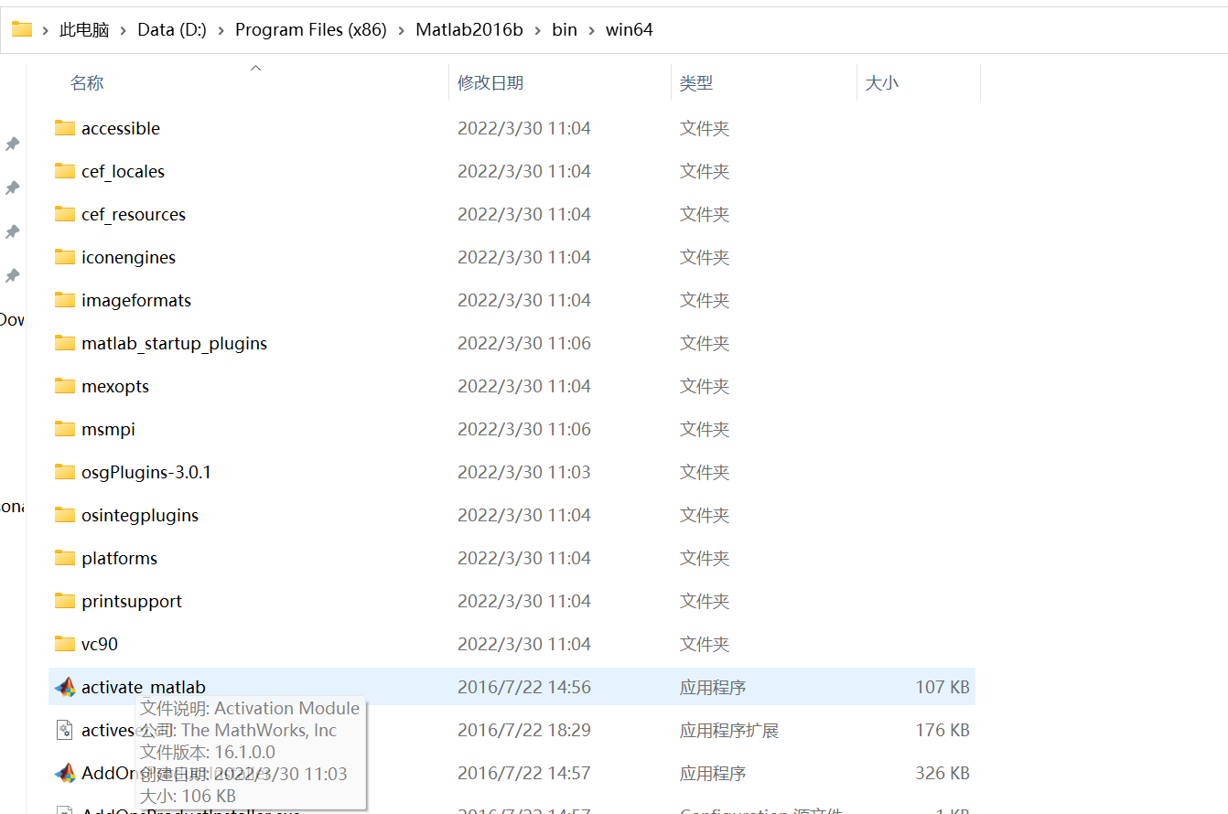Screen dimensions: 1228x814
Task: Expand the chevron before 此电脑 in the path
Action: (x=46, y=30)
